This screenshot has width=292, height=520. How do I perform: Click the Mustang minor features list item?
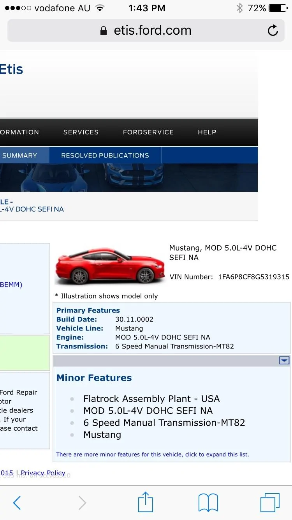(102, 435)
